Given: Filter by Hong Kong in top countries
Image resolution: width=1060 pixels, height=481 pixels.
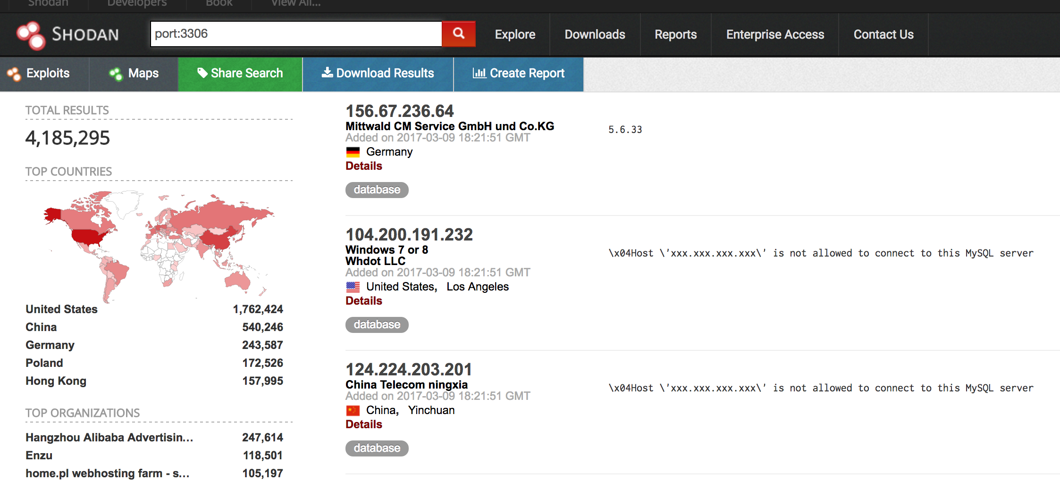Looking at the screenshot, I should 56,381.
